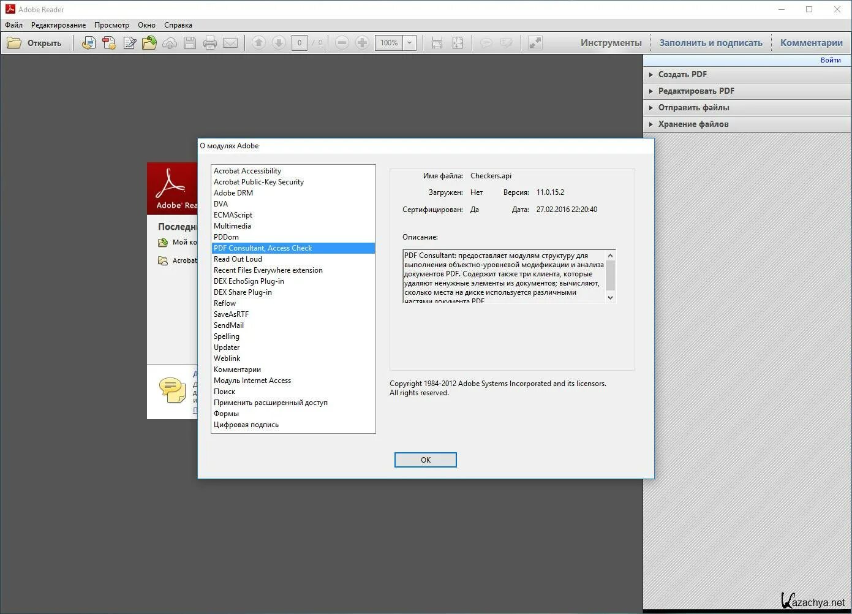Select Acrobat Accessibility in module list
The width and height of the screenshot is (852, 614).
pyautogui.click(x=293, y=171)
